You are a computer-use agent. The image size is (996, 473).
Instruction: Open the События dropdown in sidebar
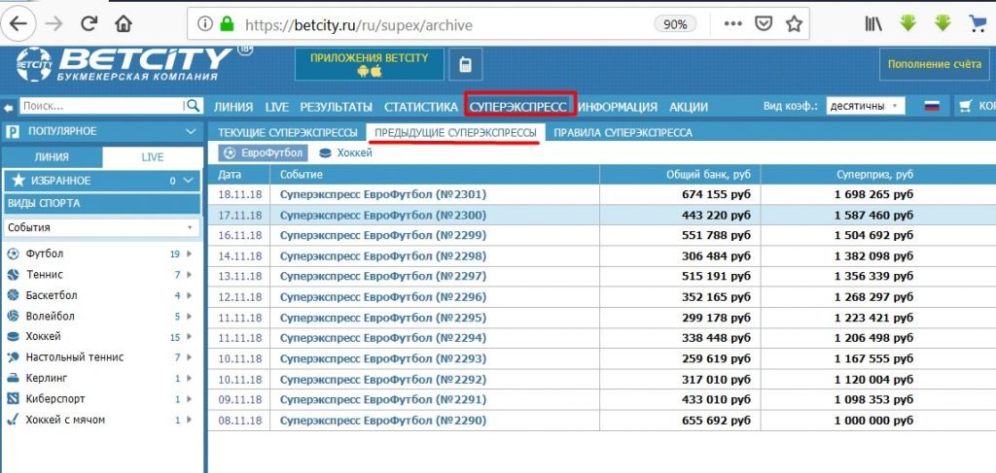101,227
